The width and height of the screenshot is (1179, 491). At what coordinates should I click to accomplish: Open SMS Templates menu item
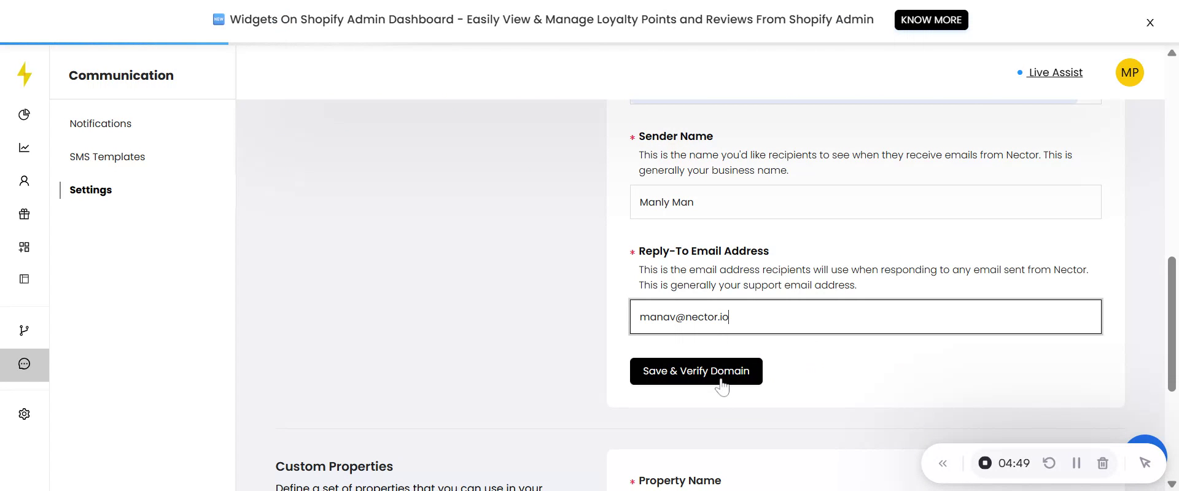tap(107, 157)
